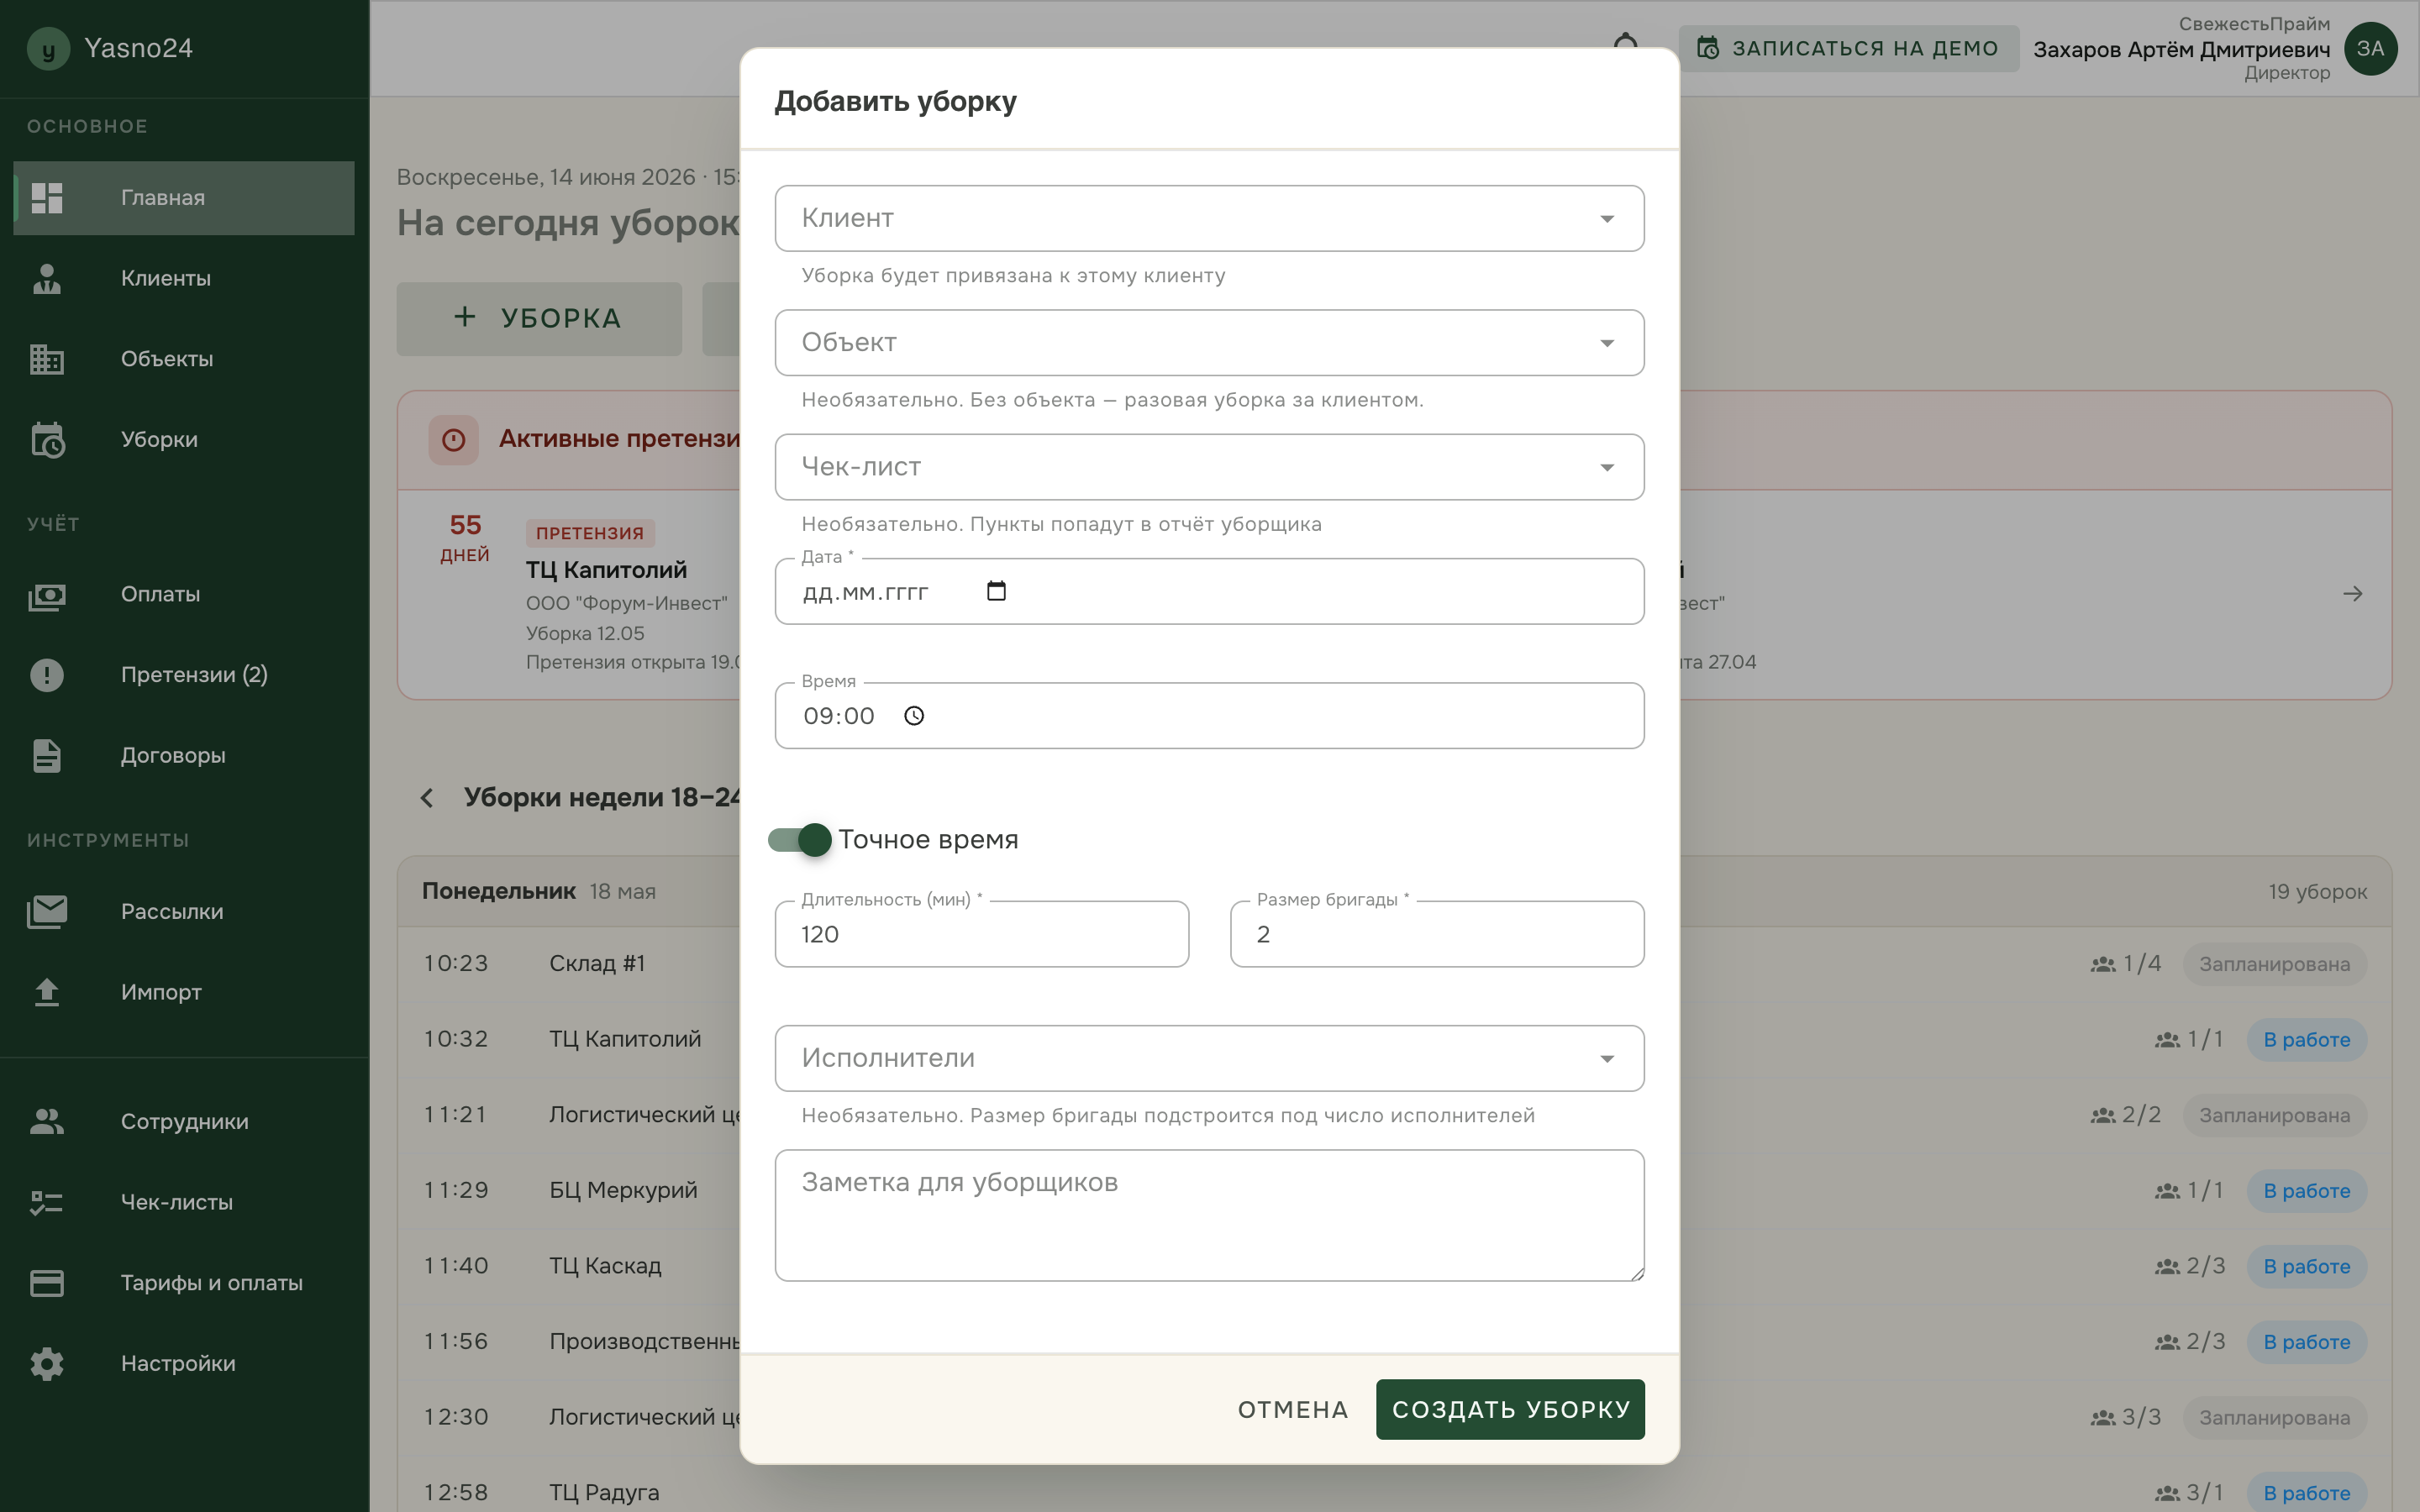Click the Чек-листы checklist icon
Screen dimensions: 2420x1512
point(47,1202)
